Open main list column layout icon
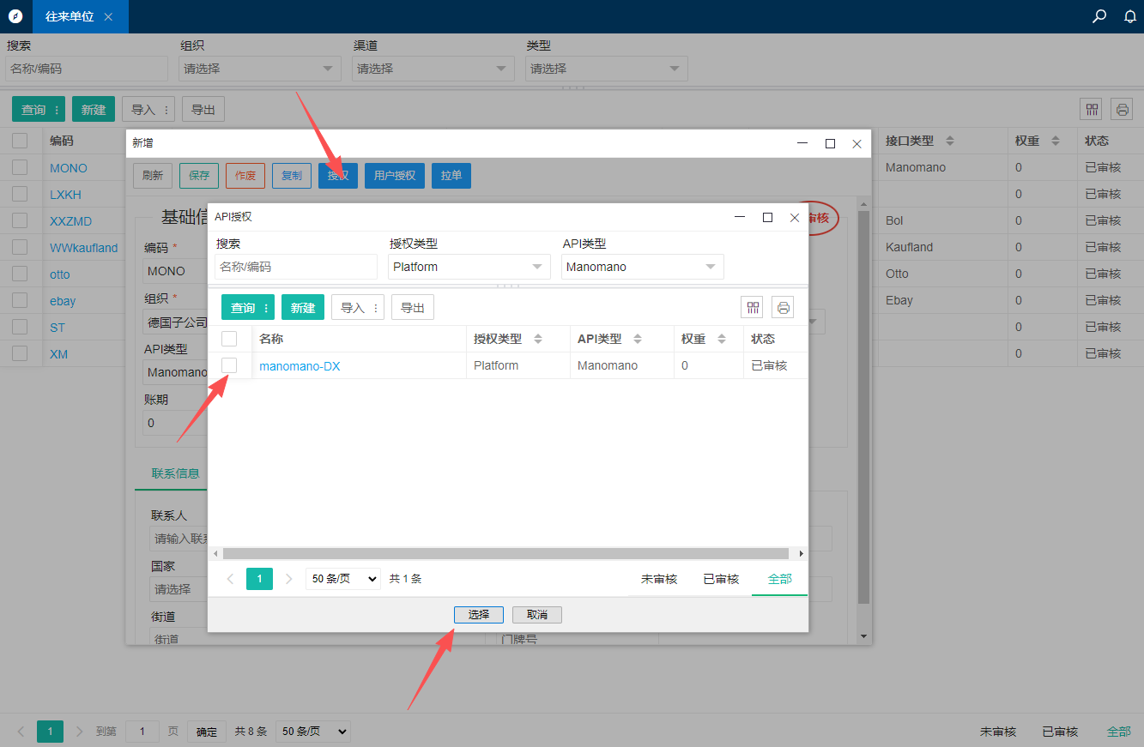 [x=1092, y=109]
